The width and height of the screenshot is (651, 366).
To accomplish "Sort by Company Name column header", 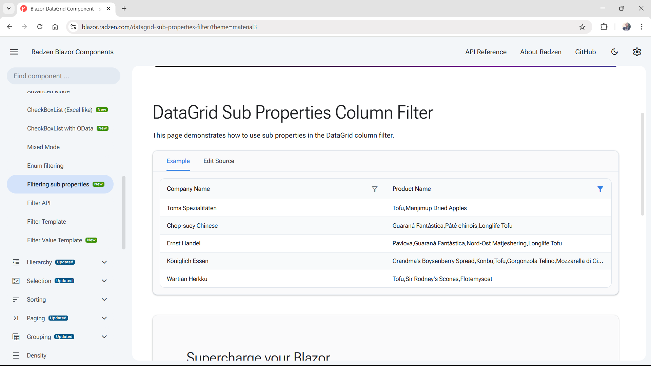I will [188, 189].
